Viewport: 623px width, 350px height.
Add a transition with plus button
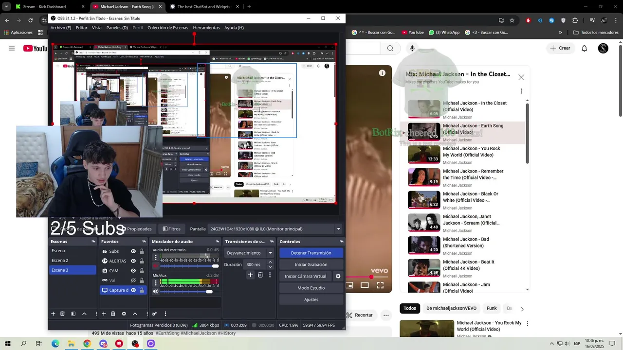click(250, 275)
